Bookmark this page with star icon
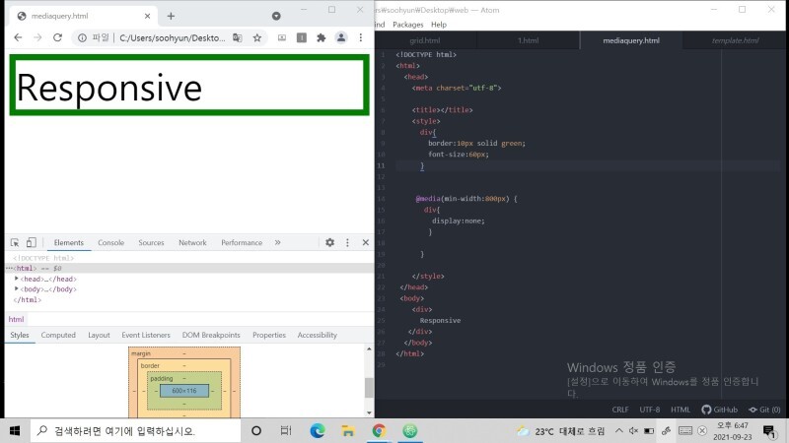 click(x=257, y=37)
